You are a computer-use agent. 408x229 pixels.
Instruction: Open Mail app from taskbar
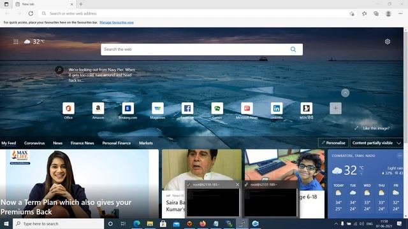pyautogui.click(x=176, y=223)
